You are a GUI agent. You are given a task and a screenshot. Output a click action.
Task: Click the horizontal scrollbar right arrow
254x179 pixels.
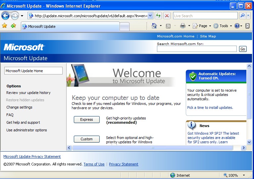point(243,148)
